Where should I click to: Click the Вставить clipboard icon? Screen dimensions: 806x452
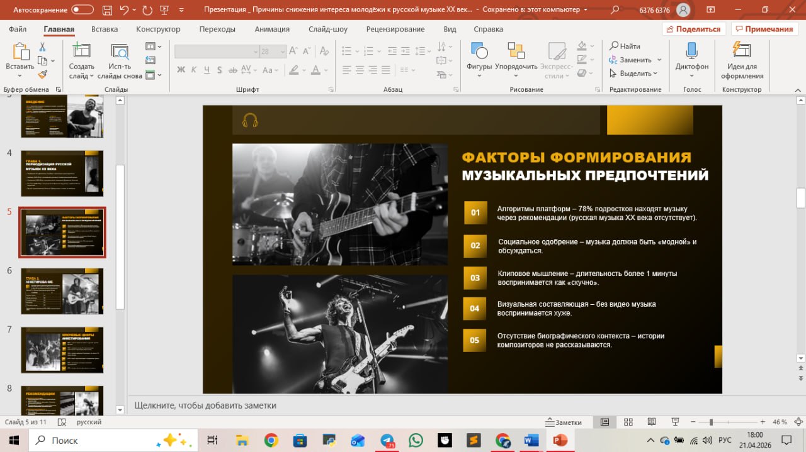[20, 52]
